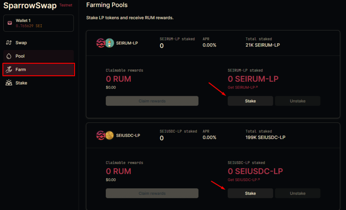Click the Swap arrows icon in the sidebar
The image size is (346, 210).
[x=9, y=43]
